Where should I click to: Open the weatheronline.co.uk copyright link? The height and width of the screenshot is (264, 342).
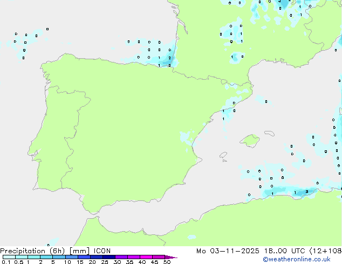(296, 259)
